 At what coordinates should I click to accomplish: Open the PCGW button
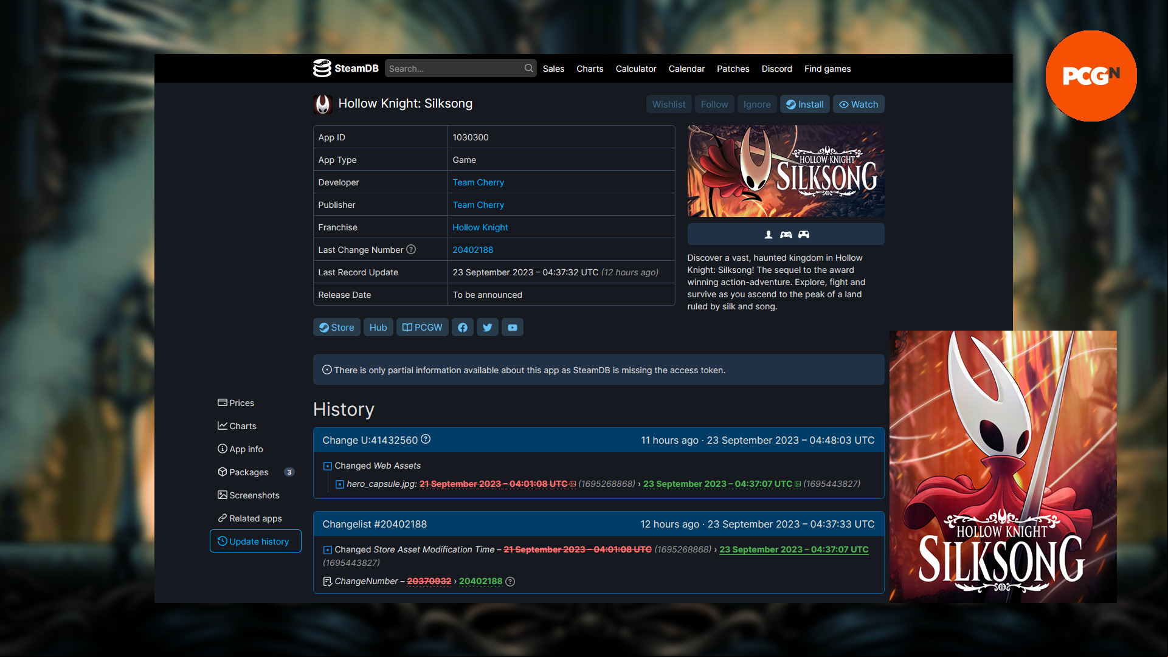423,327
